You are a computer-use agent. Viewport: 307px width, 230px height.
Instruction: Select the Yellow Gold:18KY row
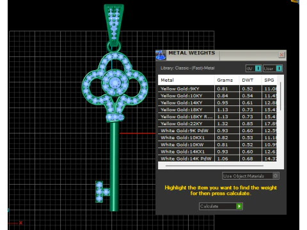tap(217, 110)
